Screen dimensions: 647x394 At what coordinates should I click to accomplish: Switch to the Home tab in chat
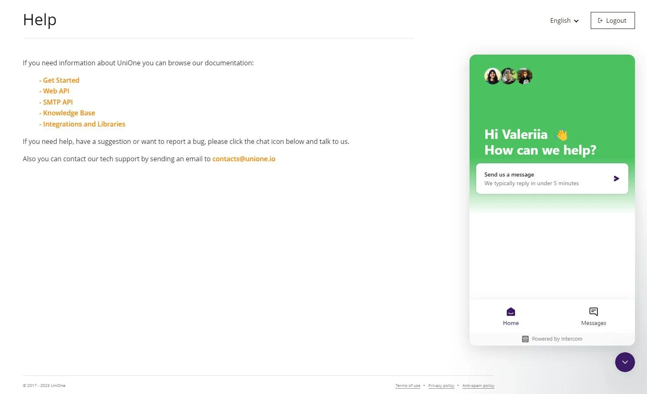coord(511,316)
